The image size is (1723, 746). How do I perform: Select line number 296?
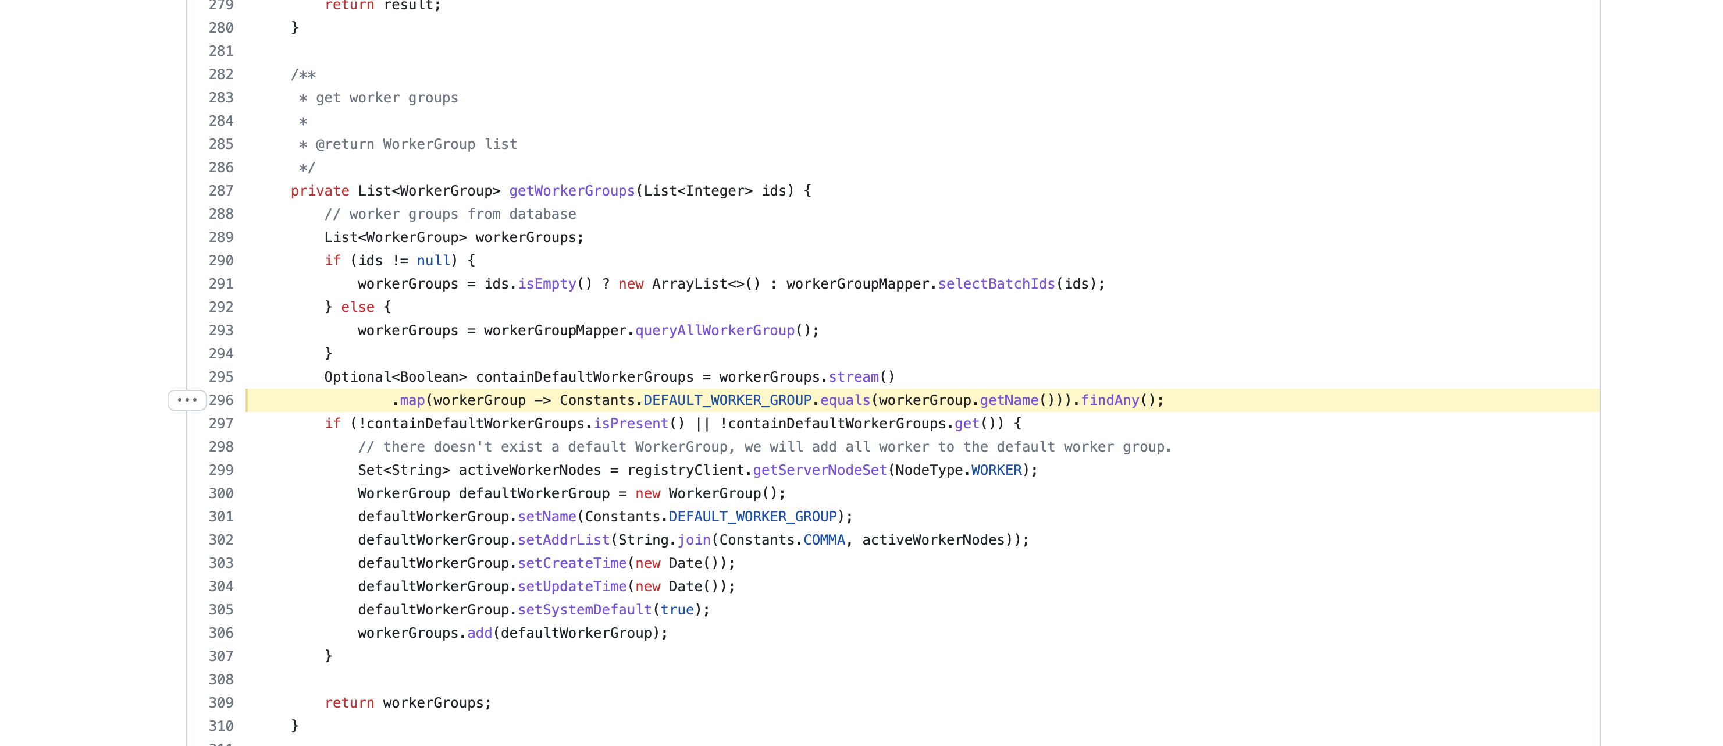222,400
